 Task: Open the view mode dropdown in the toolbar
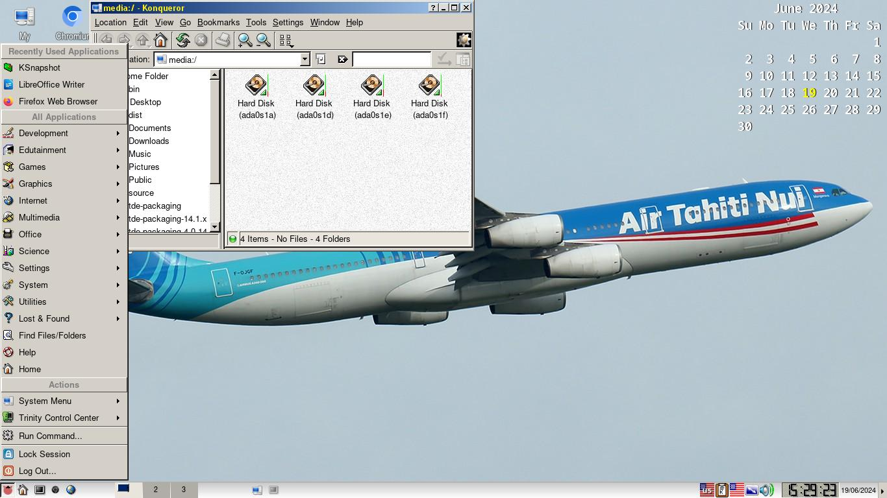[x=286, y=41]
